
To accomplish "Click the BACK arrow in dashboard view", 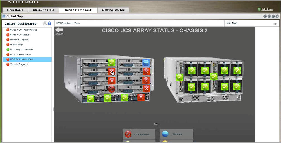I will click(59, 30).
